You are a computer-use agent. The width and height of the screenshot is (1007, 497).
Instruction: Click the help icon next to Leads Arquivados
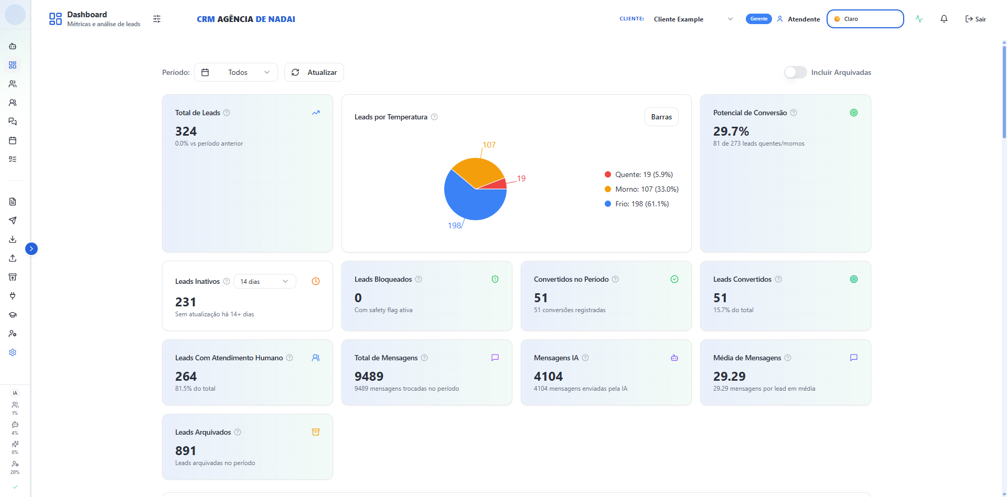pos(238,432)
